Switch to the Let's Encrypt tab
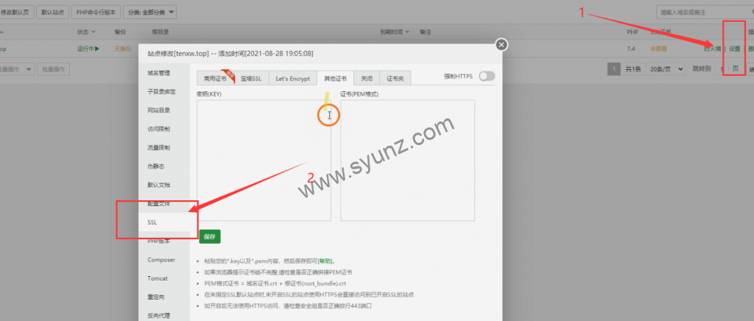The image size is (754, 321). pos(293,78)
